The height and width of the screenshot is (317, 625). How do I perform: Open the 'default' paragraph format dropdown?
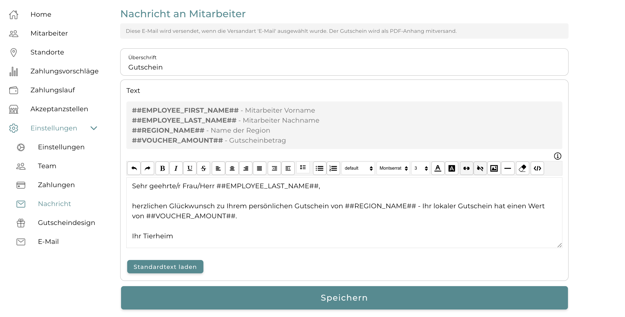(358, 168)
